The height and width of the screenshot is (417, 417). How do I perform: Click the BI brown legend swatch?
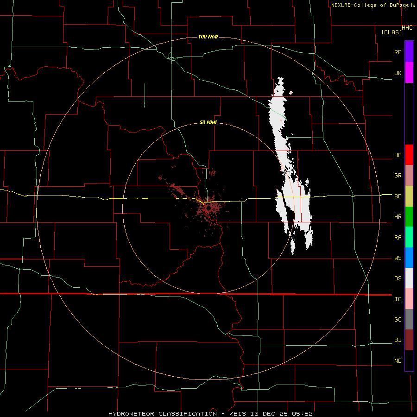(x=409, y=340)
